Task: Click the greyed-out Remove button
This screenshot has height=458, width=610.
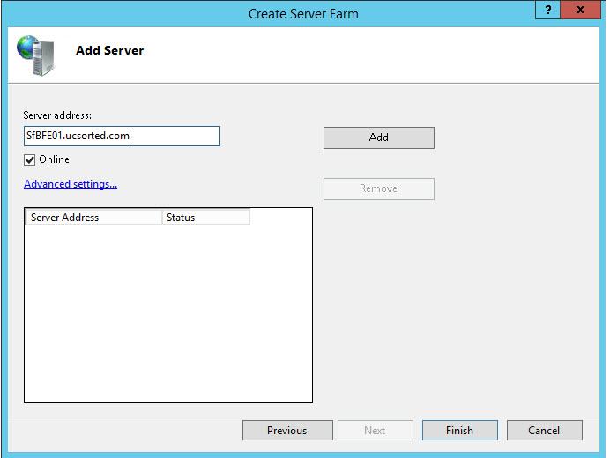Action: pos(378,188)
